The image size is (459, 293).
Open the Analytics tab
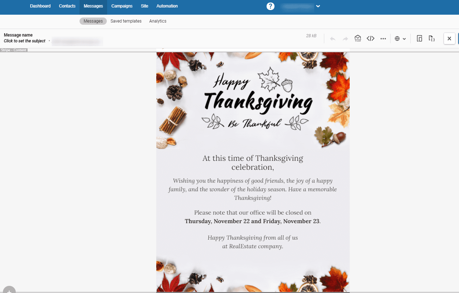pos(158,21)
